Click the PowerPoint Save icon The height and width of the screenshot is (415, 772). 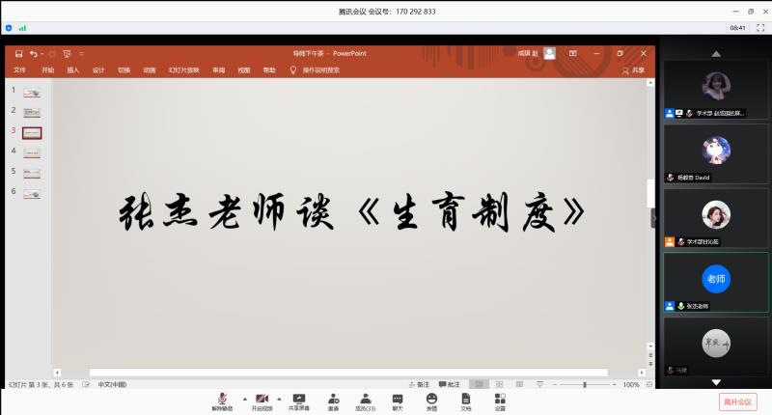18,54
